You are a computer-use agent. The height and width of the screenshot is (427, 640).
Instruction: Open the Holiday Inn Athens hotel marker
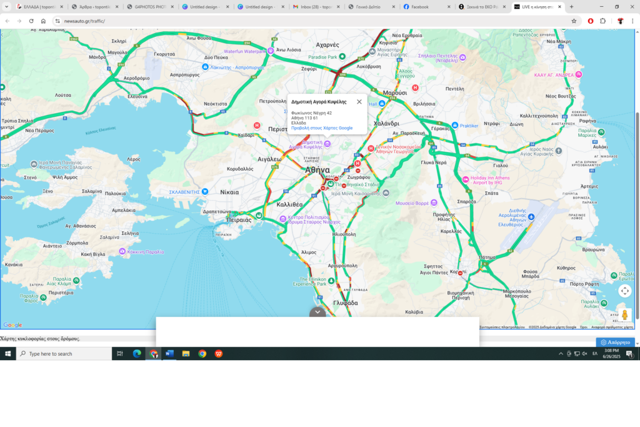[x=465, y=179]
